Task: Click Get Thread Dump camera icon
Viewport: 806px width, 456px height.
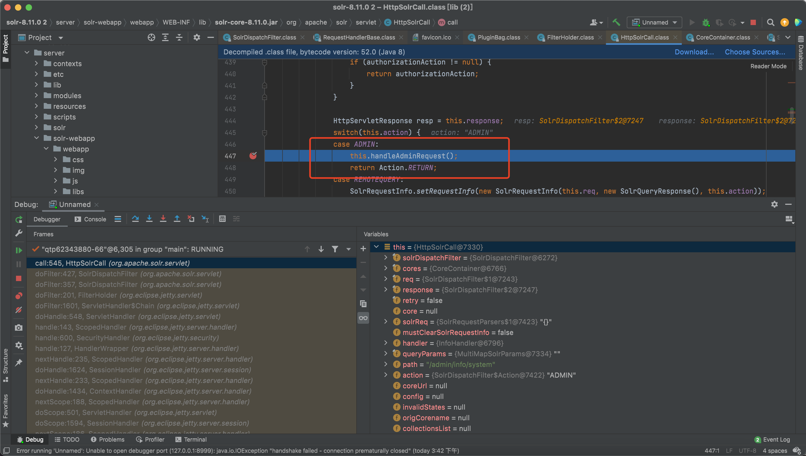Action: [x=19, y=327]
